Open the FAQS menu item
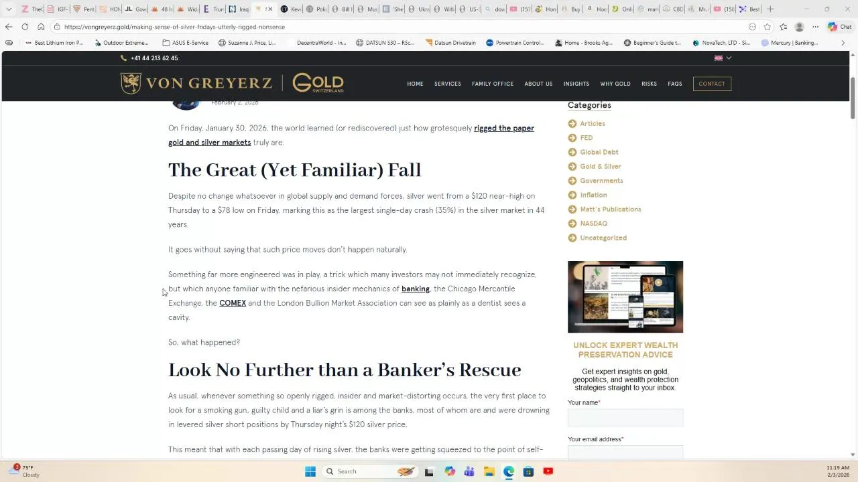This screenshot has height=482, width=858. (675, 84)
